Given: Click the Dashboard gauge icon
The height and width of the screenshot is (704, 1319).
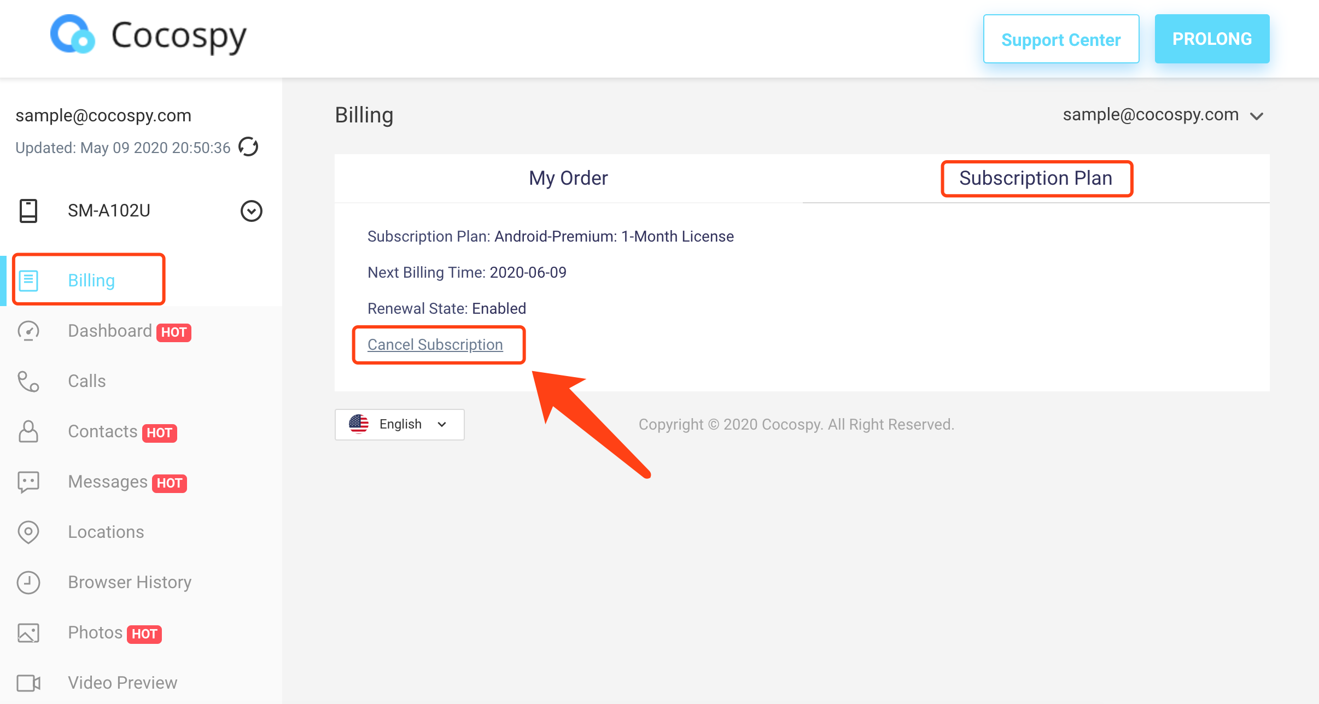Looking at the screenshot, I should point(28,331).
